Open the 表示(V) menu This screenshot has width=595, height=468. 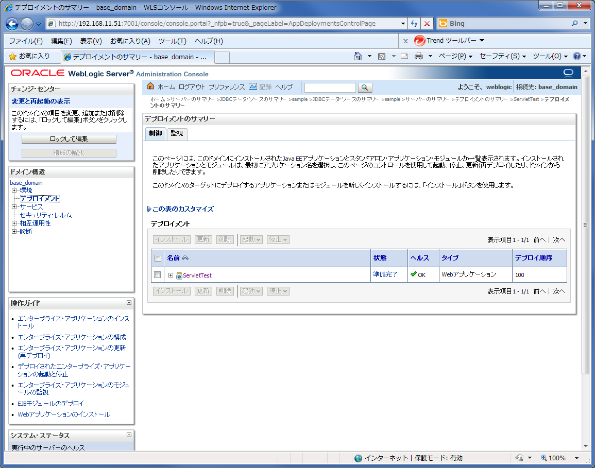pos(91,41)
